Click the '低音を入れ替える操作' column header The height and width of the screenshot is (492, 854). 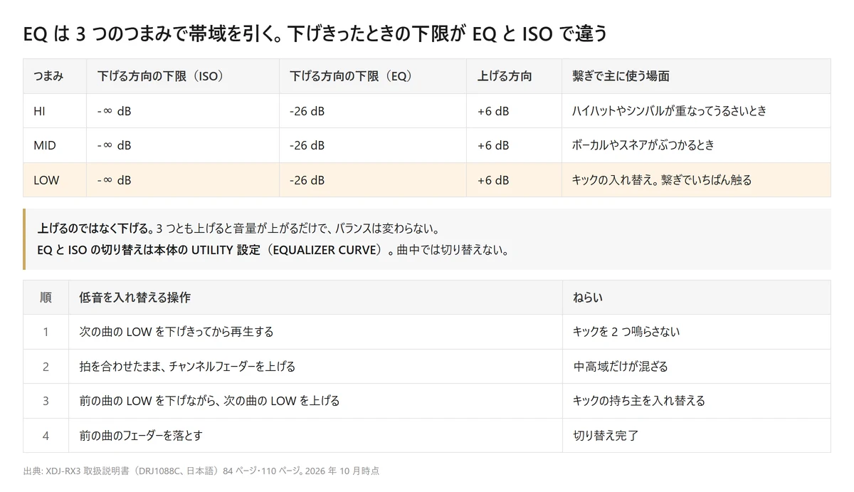(315, 298)
